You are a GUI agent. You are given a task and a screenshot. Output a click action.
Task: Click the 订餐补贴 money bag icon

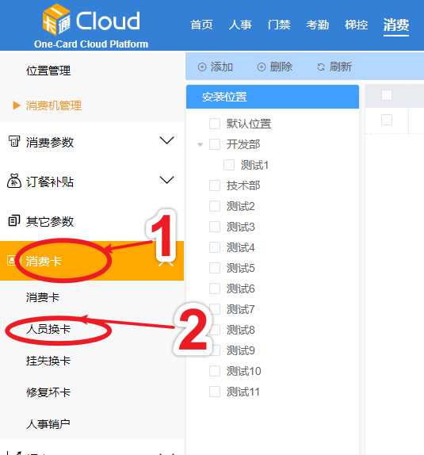(14, 181)
